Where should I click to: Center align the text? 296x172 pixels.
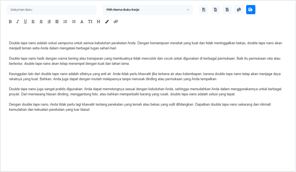point(41,22)
